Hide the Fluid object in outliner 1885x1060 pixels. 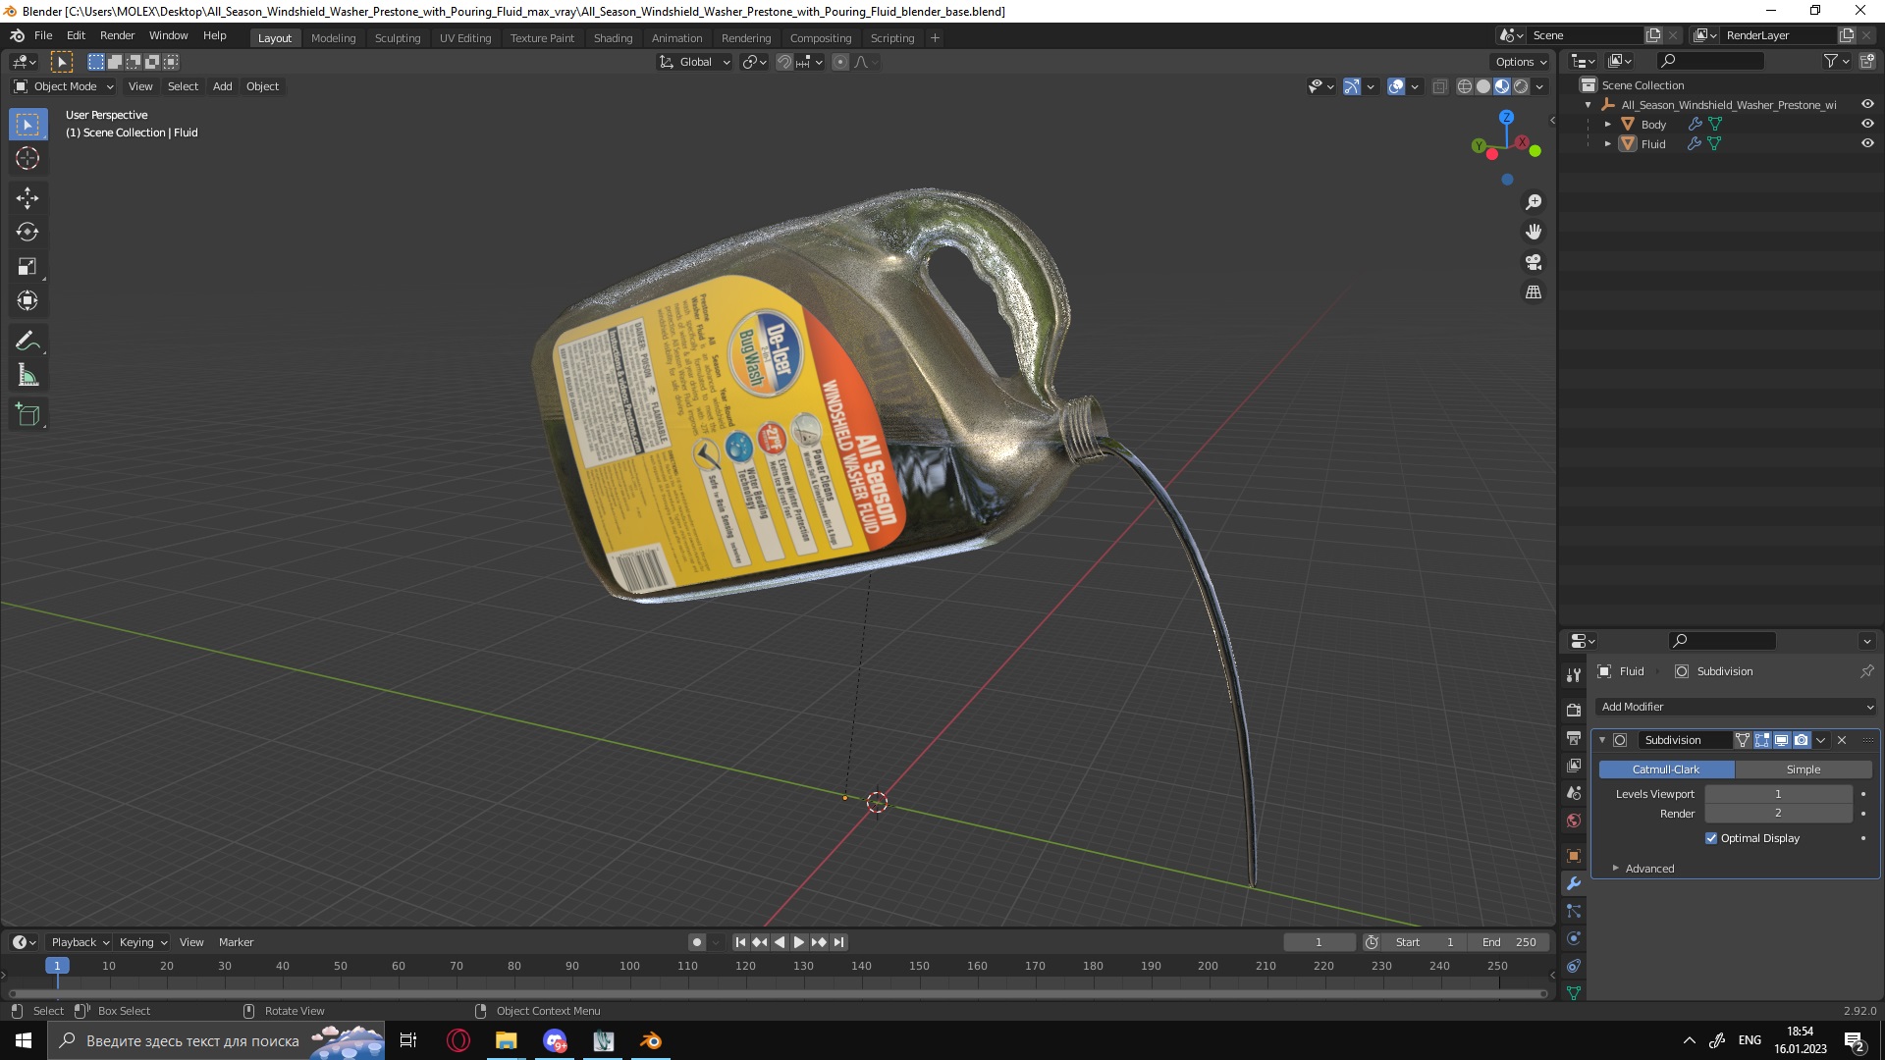[1867, 143]
